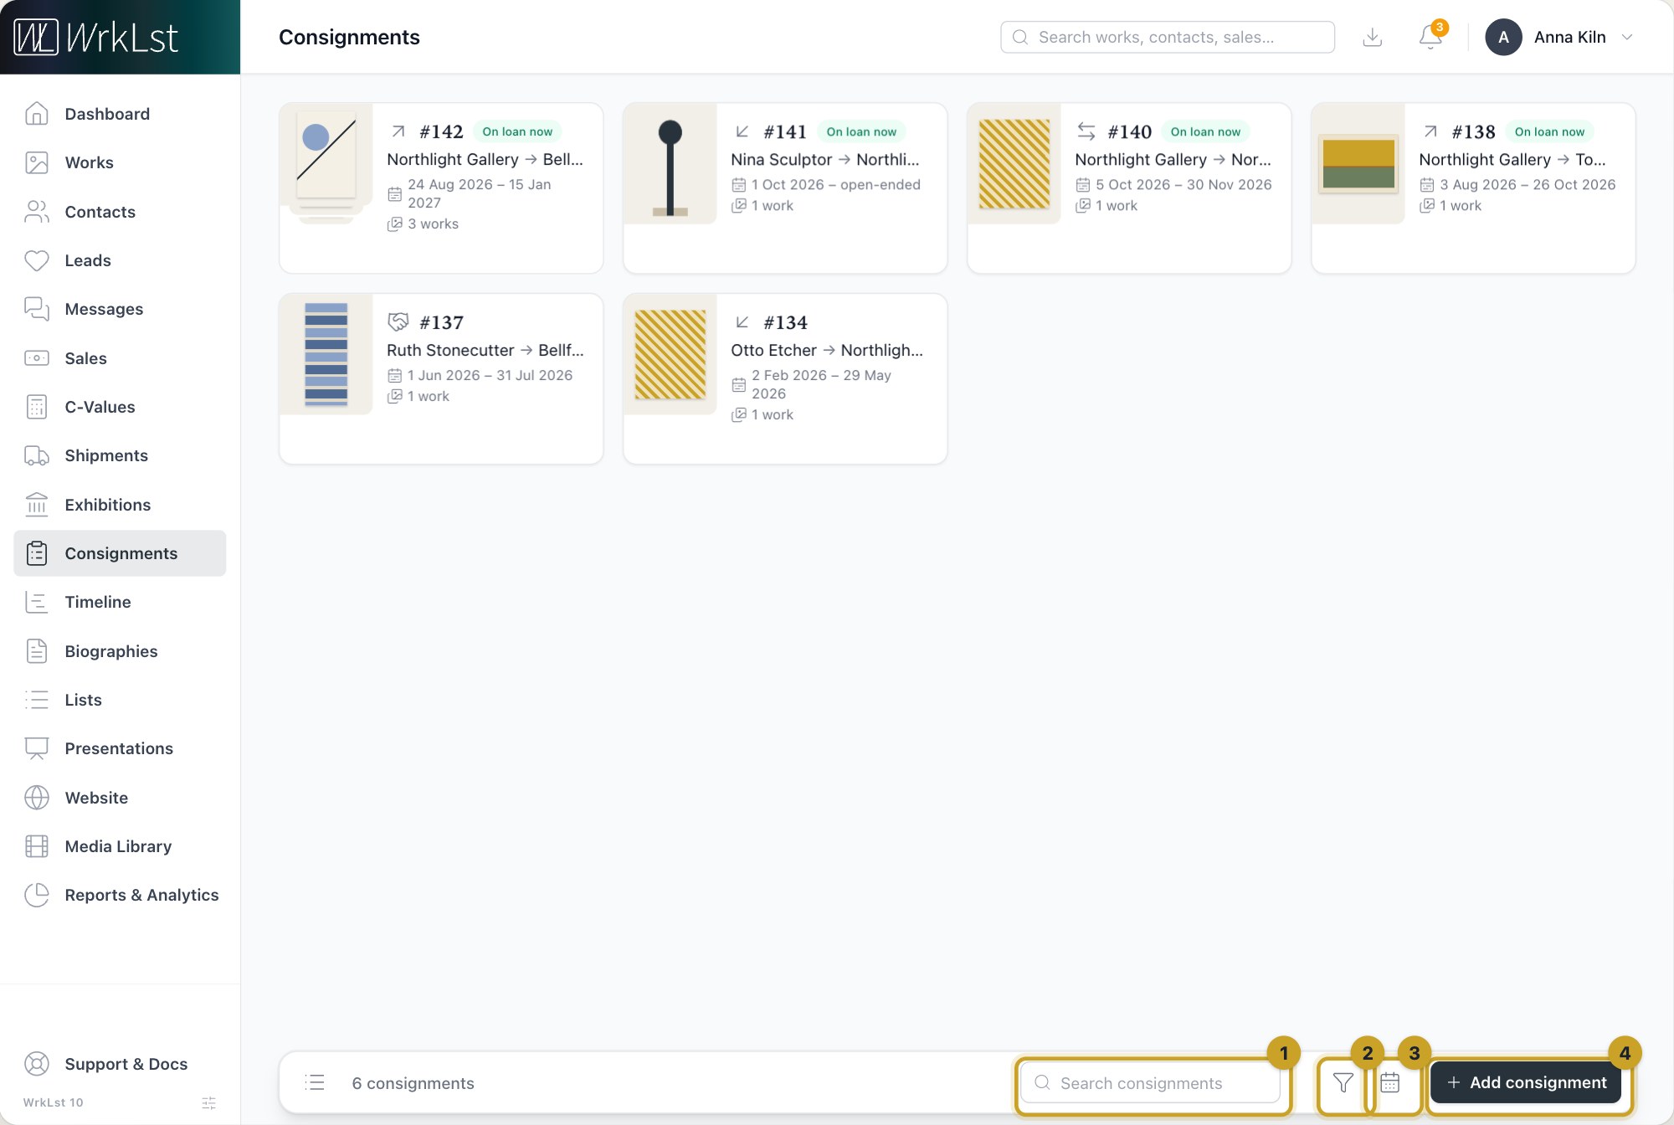This screenshot has height=1125, width=1674.
Task: Open consignment #134 Otto Etcher
Action: tap(785, 378)
